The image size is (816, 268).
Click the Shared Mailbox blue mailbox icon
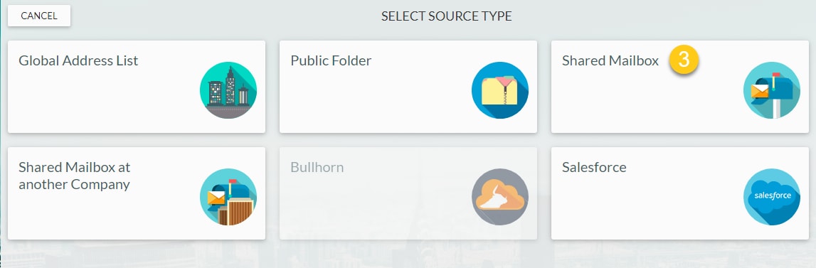tap(772, 90)
